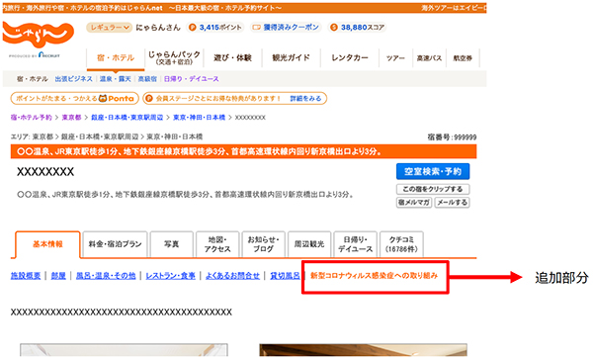Viewport: 593px width, 359px height.
Task: Click the XXXXXXXX hotel name heading
Action: coord(45,172)
